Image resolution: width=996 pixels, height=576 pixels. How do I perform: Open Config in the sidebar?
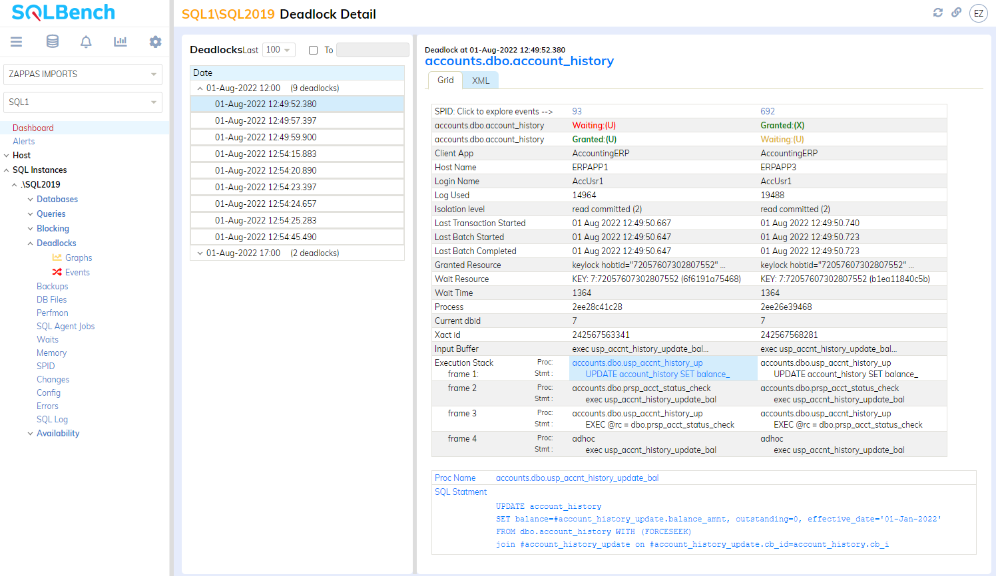tap(49, 392)
